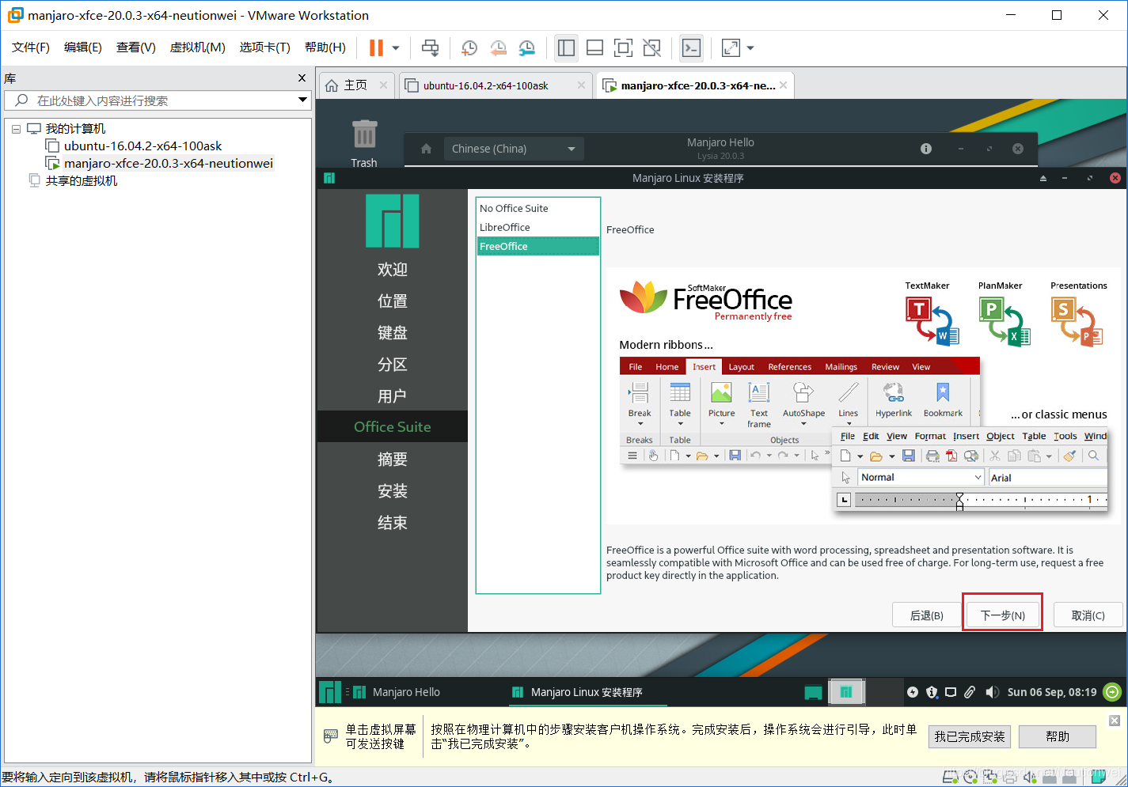
Task: Click 摘要 step in installer sidebar
Action: coord(393,459)
